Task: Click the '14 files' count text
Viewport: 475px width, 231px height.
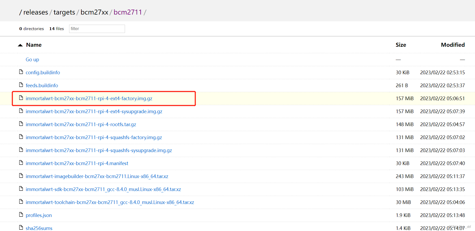Action: pos(56,29)
